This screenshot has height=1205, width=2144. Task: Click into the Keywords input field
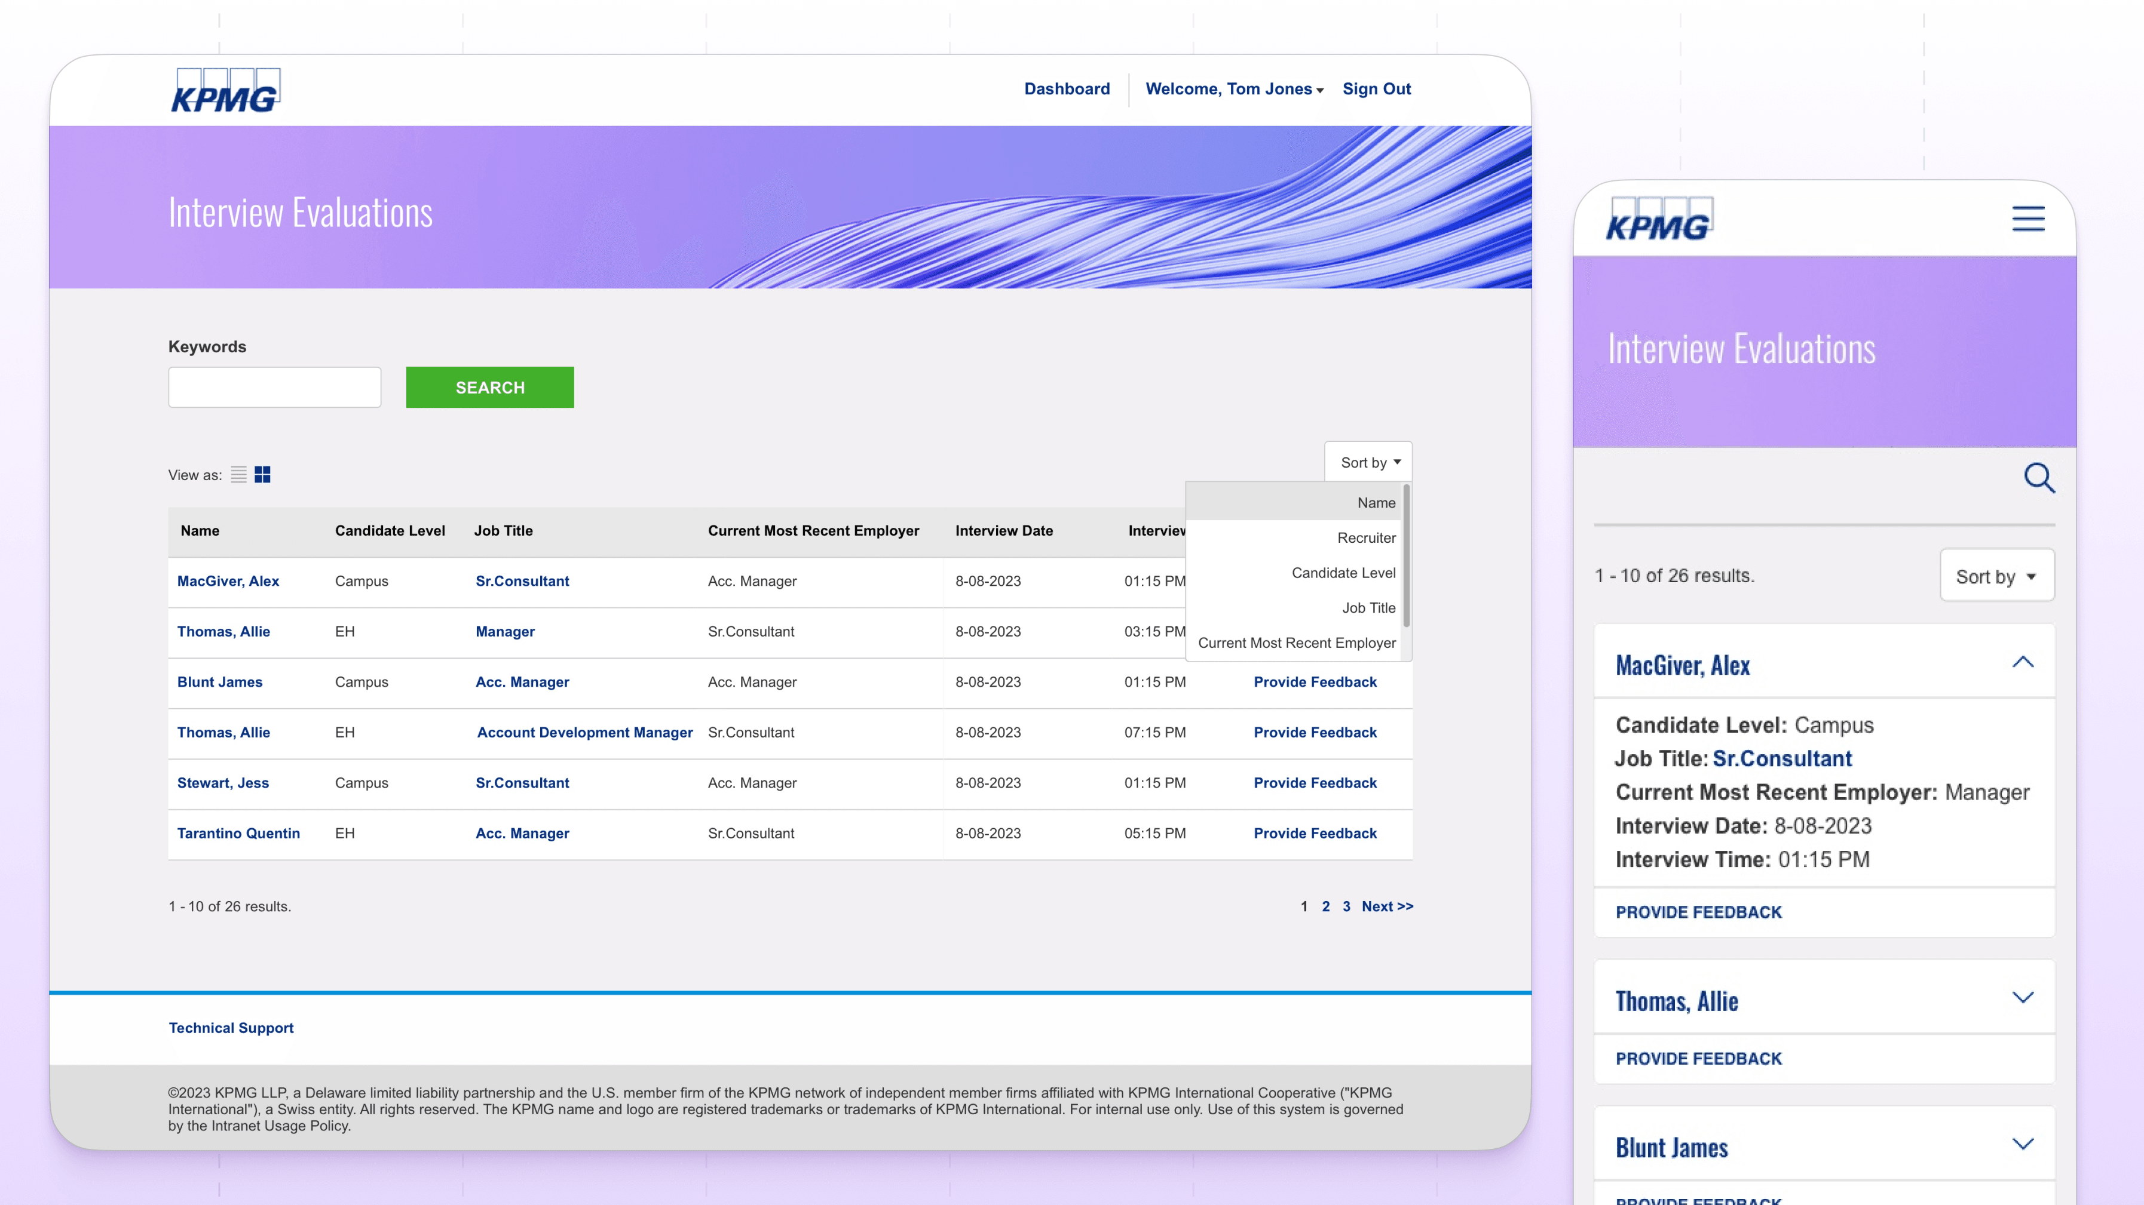(x=275, y=388)
